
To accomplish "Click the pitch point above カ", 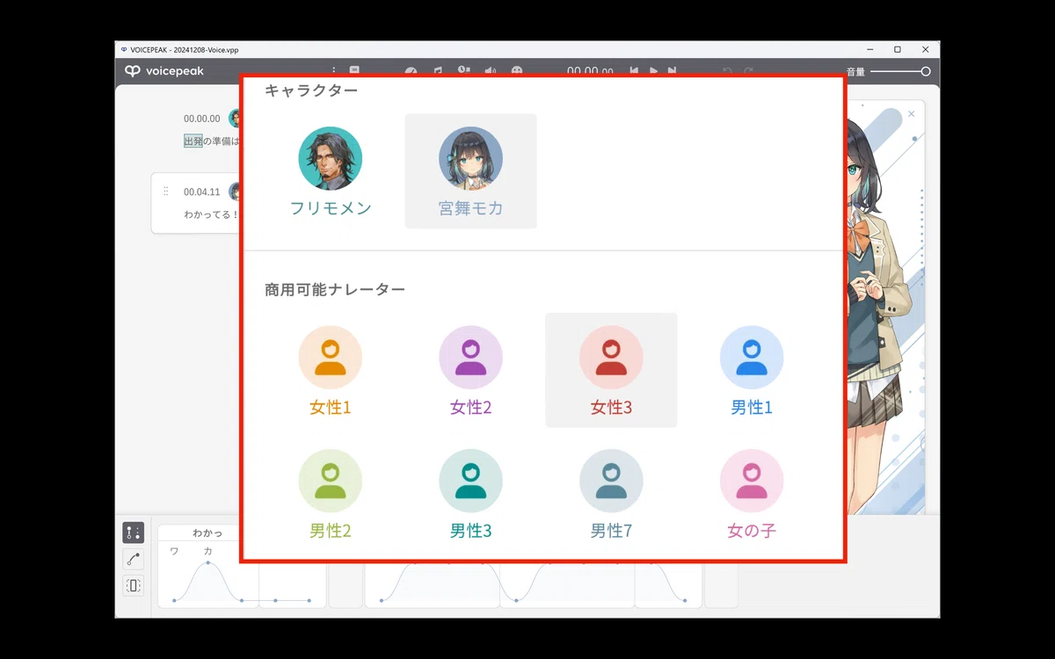I will 208,562.
